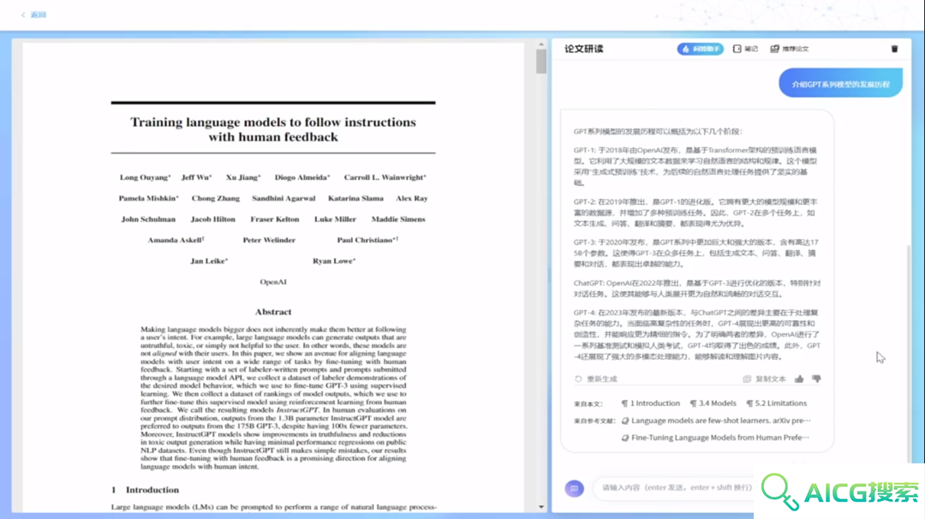Click author name 'Ryan Lowe'
Image resolution: width=925 pixels, height=519 pixels.
tap(334, 260)
